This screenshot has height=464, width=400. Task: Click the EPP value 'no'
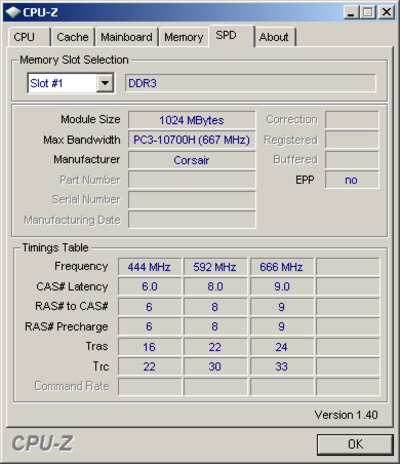coord(352,180)
